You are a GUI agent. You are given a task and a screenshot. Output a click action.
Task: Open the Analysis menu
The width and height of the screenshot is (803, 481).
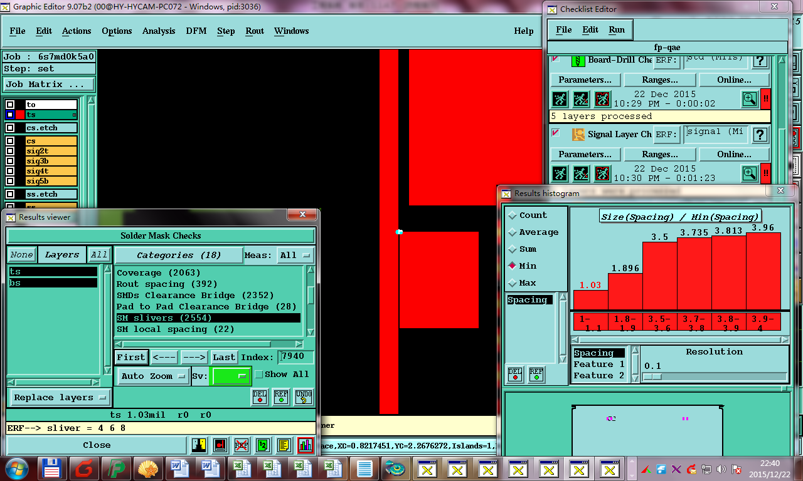159,31
